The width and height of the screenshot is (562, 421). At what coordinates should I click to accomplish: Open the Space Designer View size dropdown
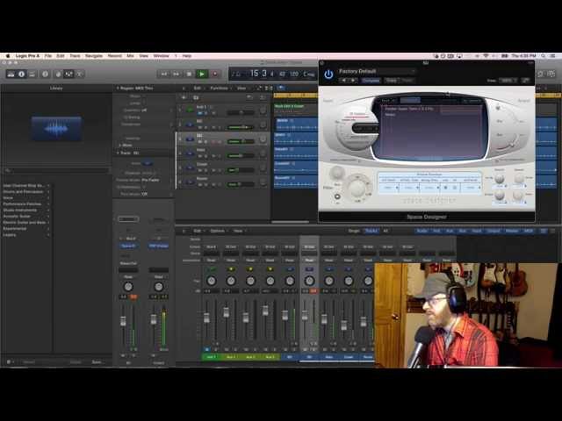coord(508,81)
